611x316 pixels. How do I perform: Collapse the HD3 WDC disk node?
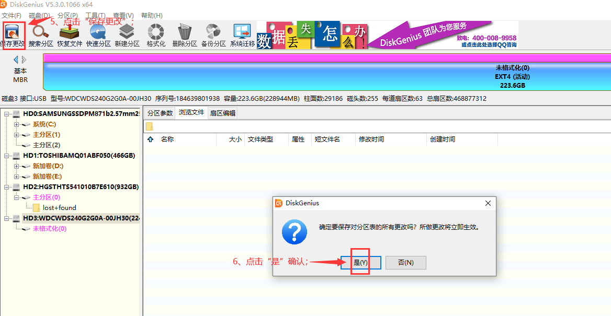(6, 218)
